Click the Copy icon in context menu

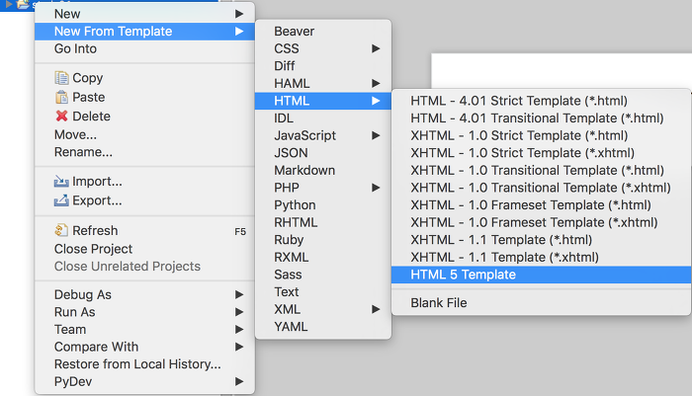coord(61,78)
